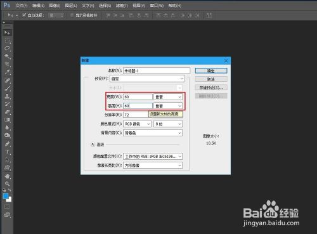Change the screen mode
This screenshot has width=317, height=234.
(7, 215)
